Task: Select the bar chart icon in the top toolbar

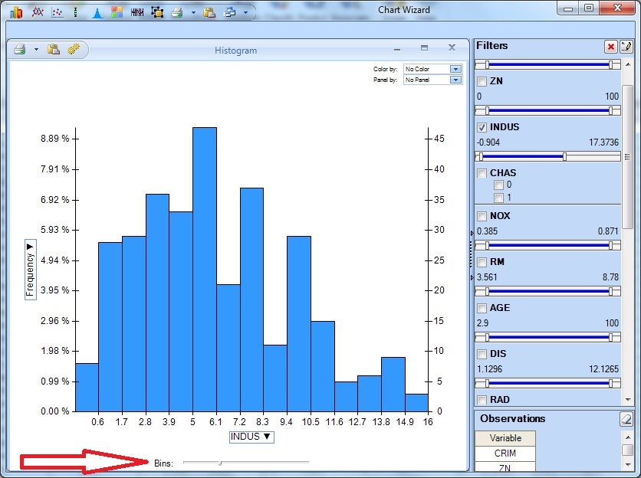Action: click(15, 12)
